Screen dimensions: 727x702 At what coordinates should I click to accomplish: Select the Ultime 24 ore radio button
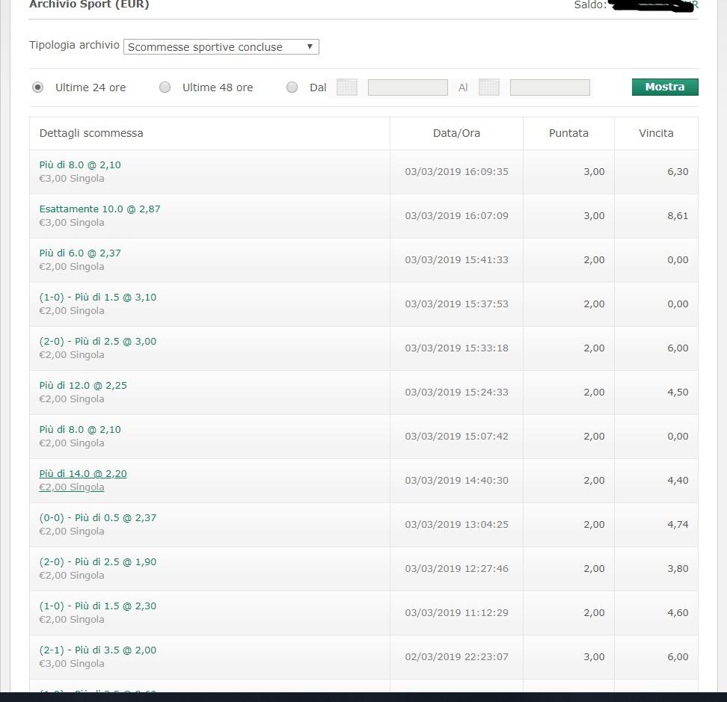coord(38,87)
